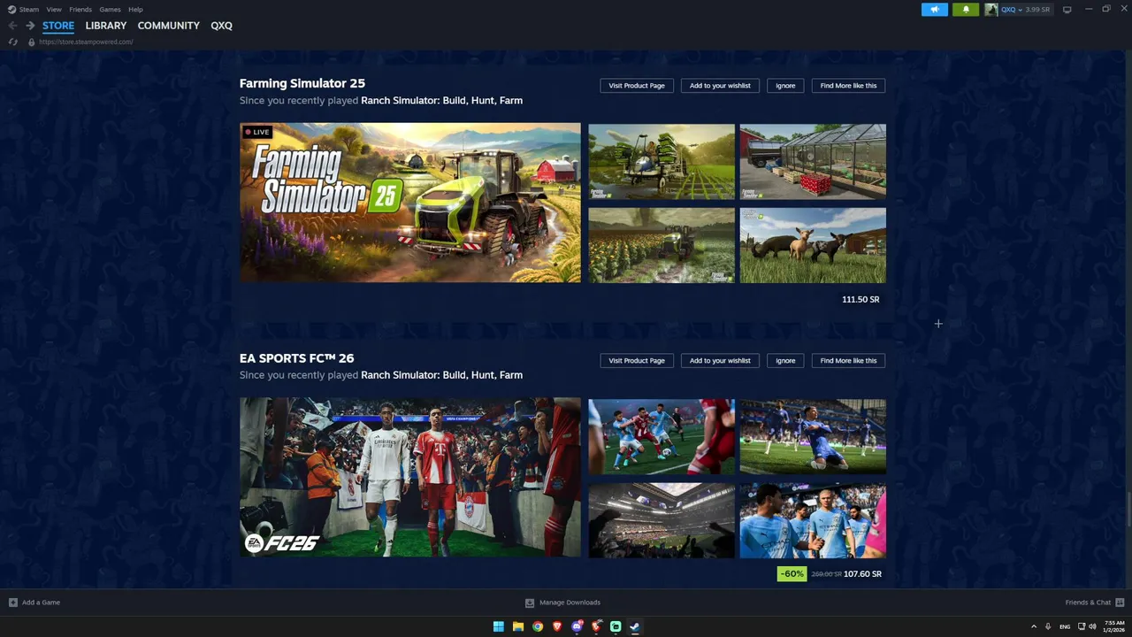
Task: Open the QXQ profile tab
Action: (221, 26)
